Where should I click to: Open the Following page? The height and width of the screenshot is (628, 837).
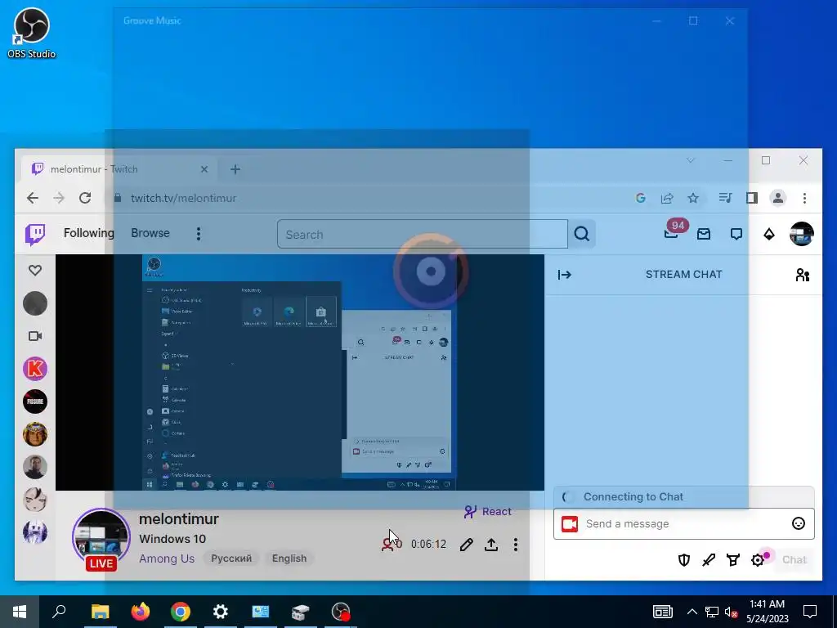click(88, 233)
